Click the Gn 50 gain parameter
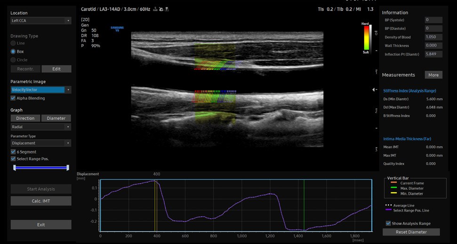 point(88,30)
